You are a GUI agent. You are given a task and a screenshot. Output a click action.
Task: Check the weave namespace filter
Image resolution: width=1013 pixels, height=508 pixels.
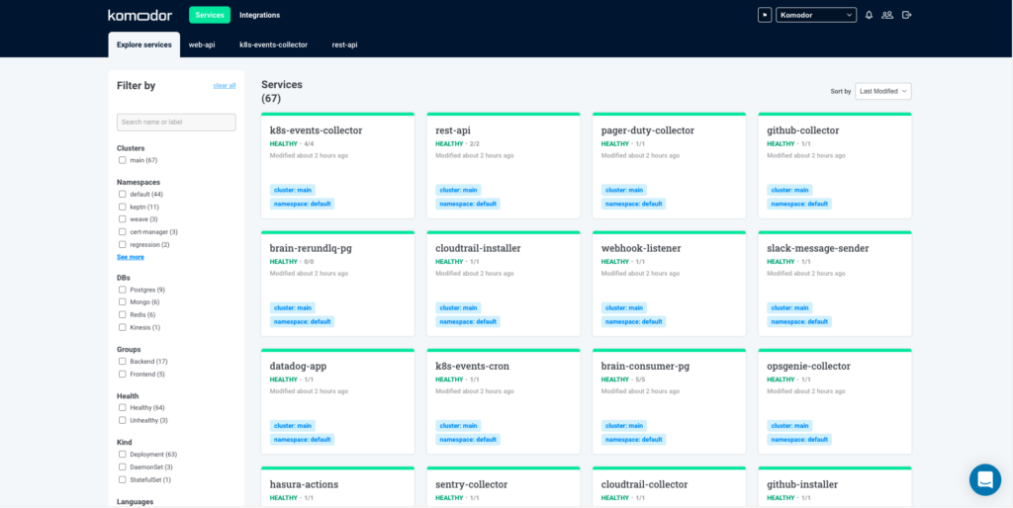[x=122, y=218]
